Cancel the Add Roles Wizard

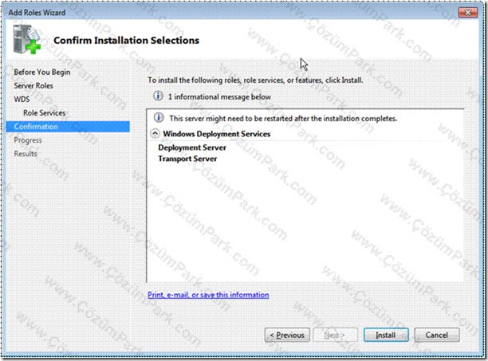437,335
